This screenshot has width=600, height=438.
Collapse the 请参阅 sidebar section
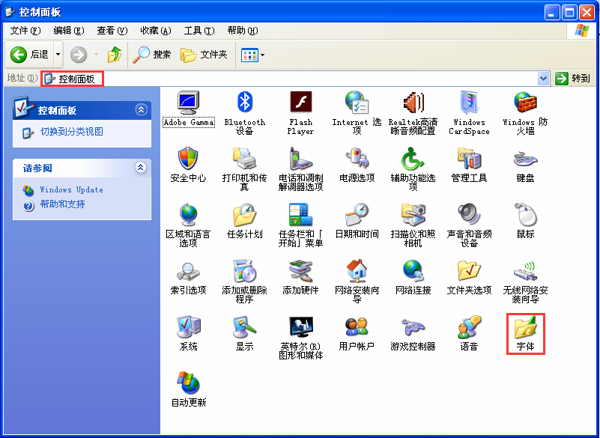[x=141, y=168]
